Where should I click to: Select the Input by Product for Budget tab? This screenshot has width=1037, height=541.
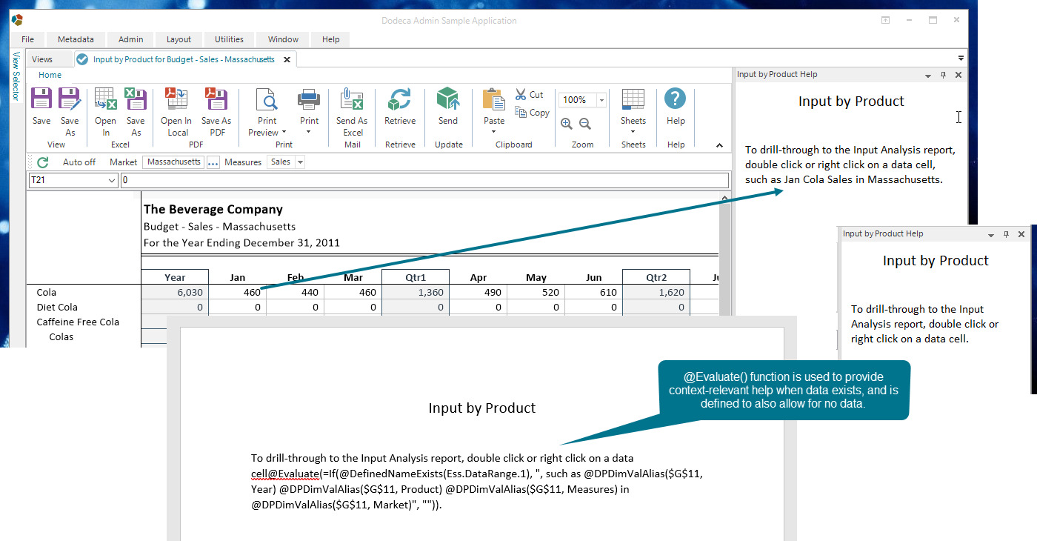pos(184,59)
